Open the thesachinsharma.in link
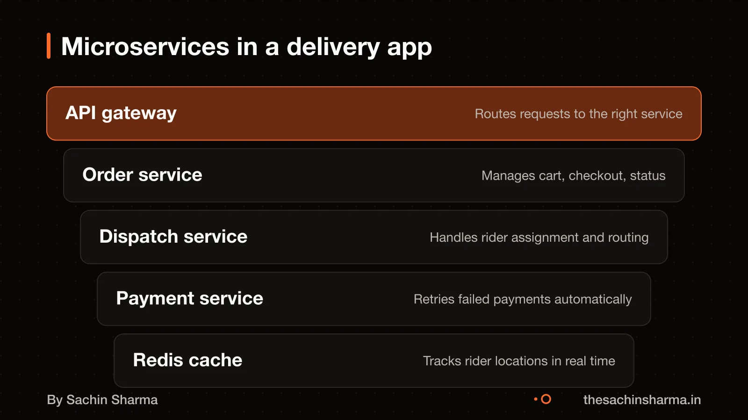This screenshot has width=748, height=420. point(642,400)
